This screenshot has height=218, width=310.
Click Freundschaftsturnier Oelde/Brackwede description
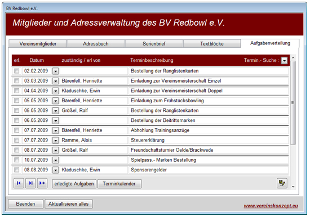click(209, 150)
